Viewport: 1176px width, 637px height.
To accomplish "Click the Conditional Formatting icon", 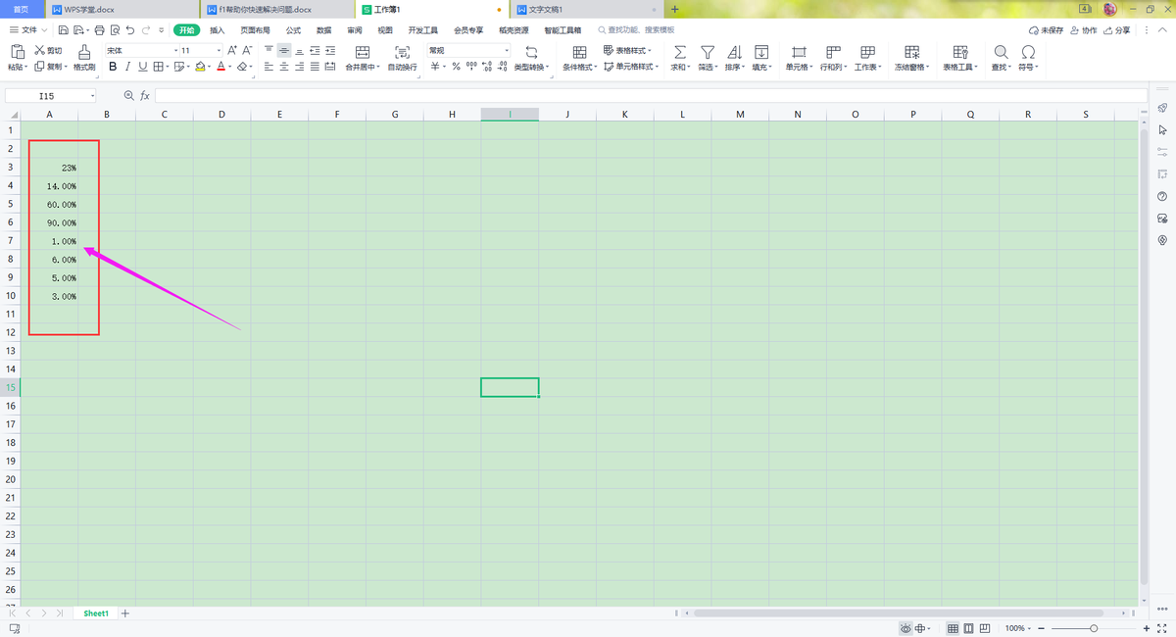I will pos(579,51).
